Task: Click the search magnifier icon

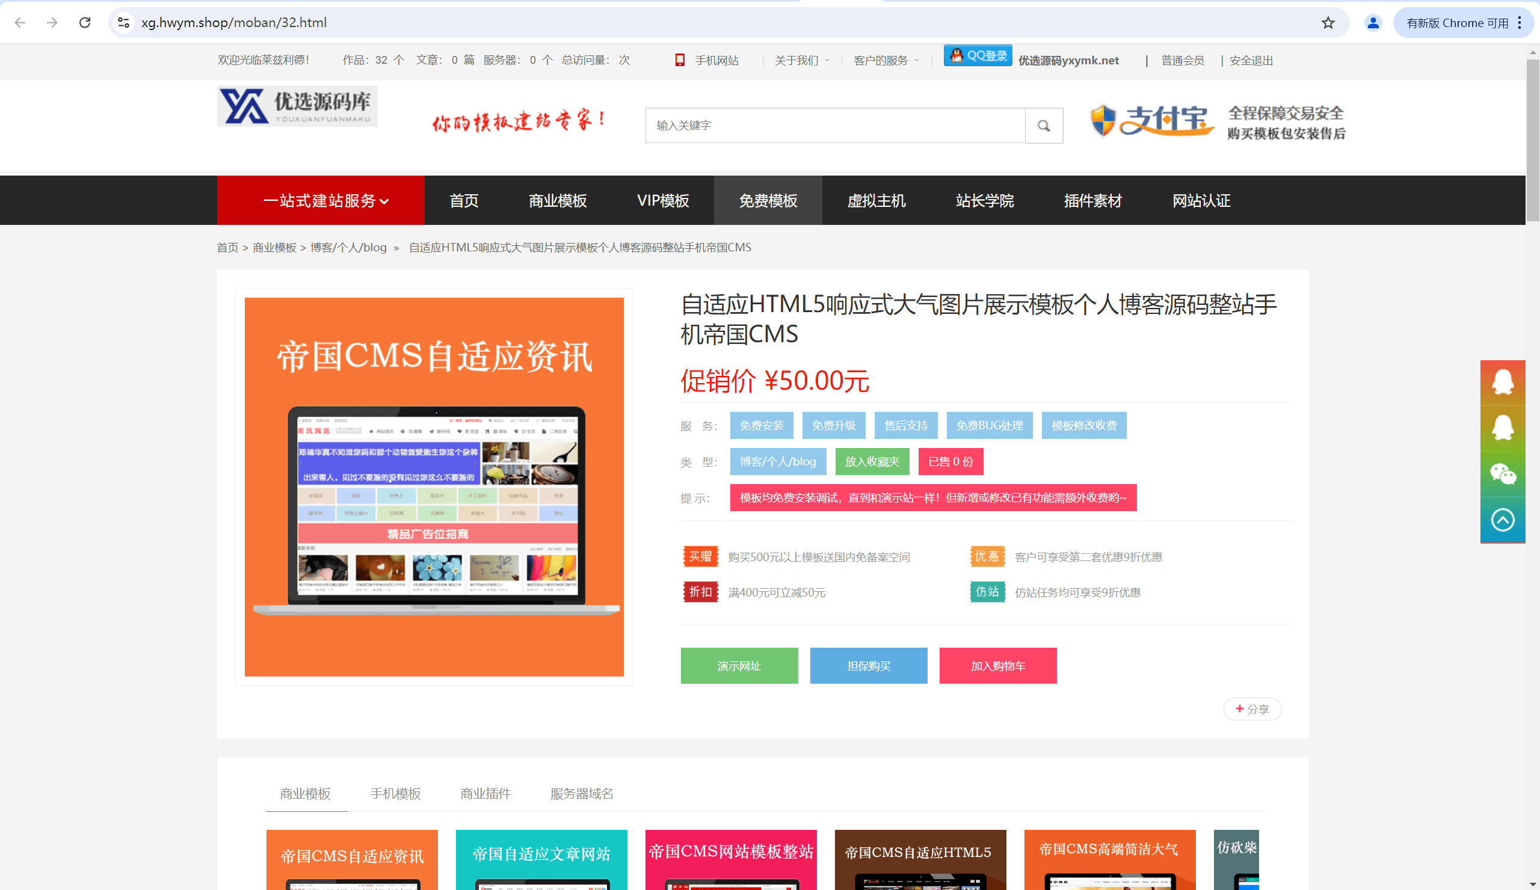Action: click(x=1044, y=126)
